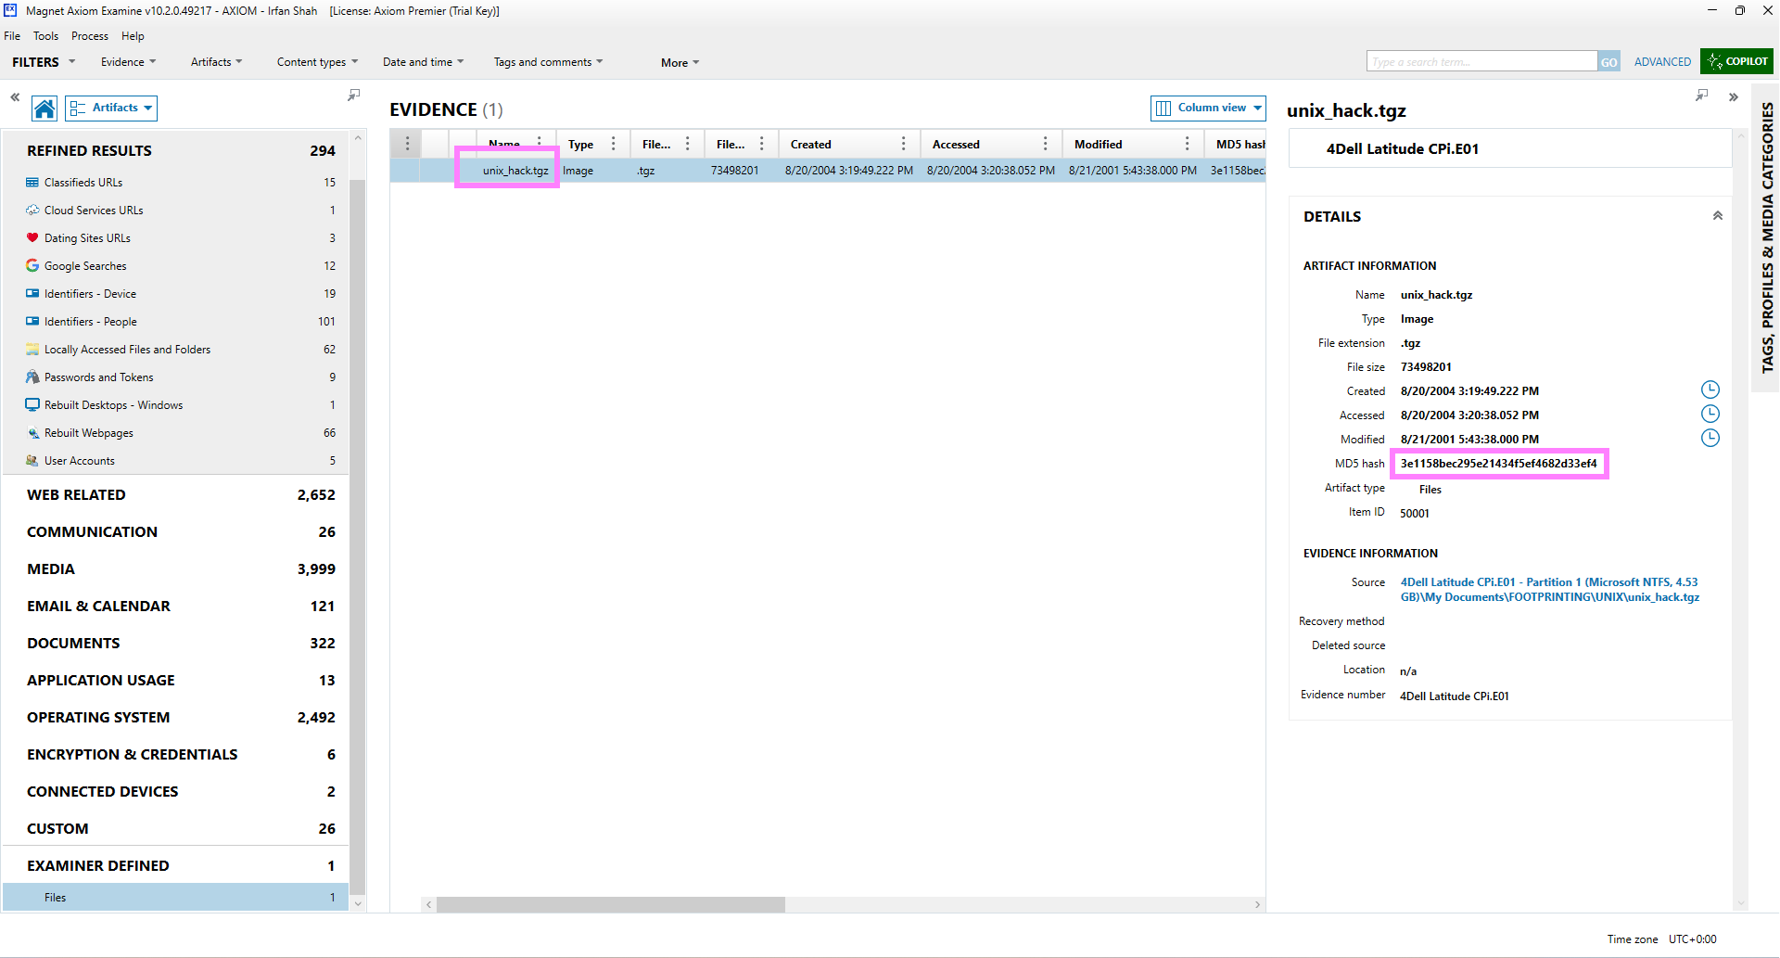The width and height of the screenshot is (1780, 958).
Task: Select the WEB RELATED category
Action: (176, 495)
